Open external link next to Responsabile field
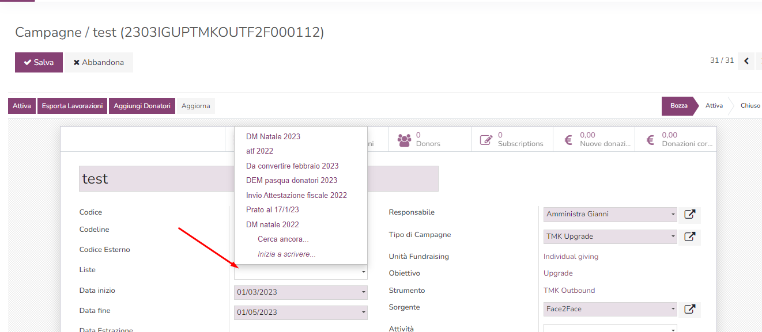The image size is (762, 332). point(689,215)
